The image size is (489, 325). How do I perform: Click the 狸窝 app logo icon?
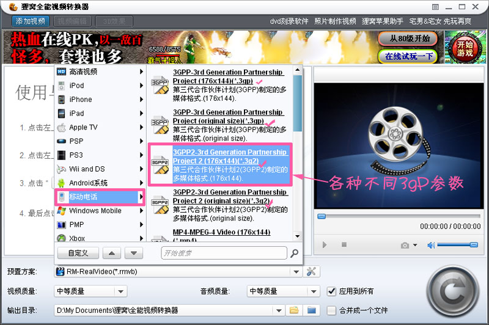click(13, 6)
